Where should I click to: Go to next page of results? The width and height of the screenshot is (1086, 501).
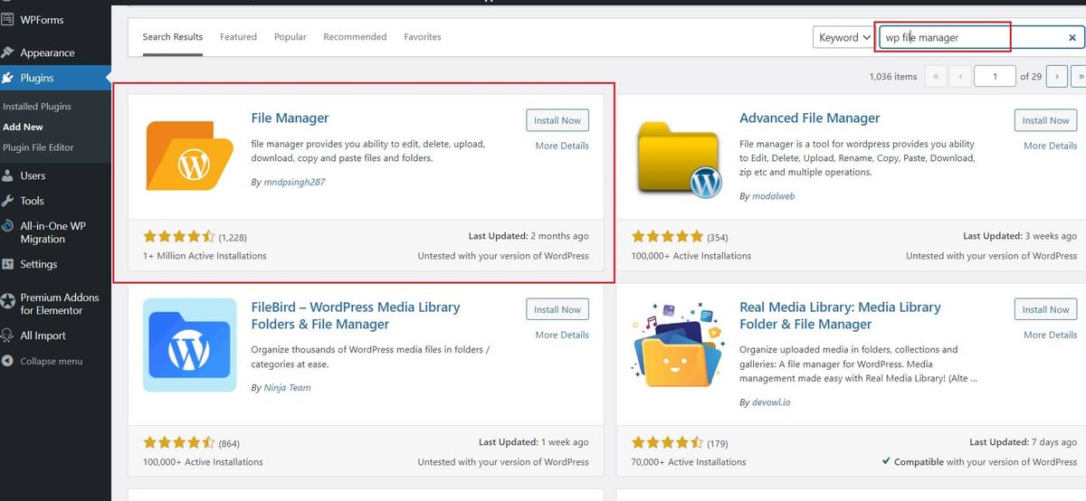(x=1056, y=77)
